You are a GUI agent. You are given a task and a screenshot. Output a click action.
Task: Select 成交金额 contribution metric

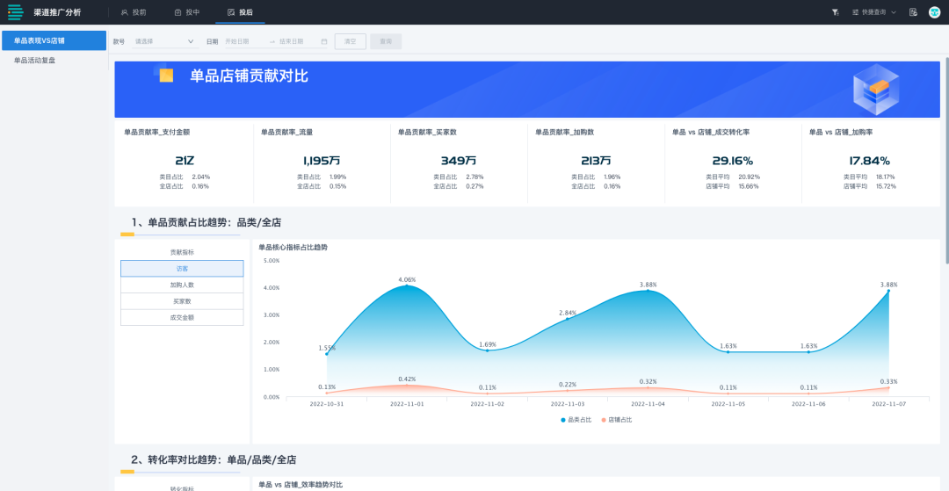click(x=182, y=317)
